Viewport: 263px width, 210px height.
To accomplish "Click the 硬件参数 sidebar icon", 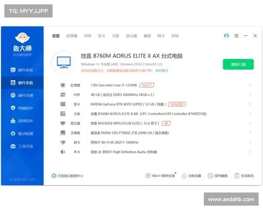I will click(13, 83).
